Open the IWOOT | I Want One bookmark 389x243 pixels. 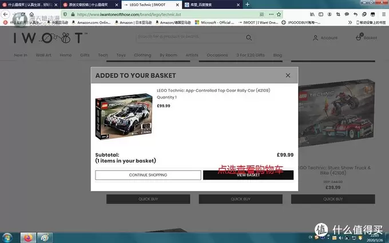pyautogui.click(x=258, y=22)
